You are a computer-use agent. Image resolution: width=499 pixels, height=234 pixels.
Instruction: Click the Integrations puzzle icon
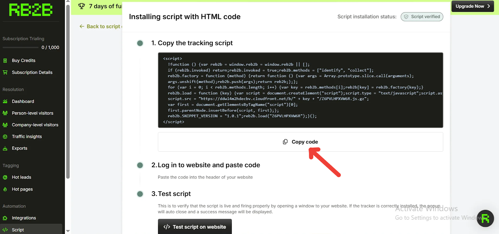pyautogui.click(x=5, y=218)
